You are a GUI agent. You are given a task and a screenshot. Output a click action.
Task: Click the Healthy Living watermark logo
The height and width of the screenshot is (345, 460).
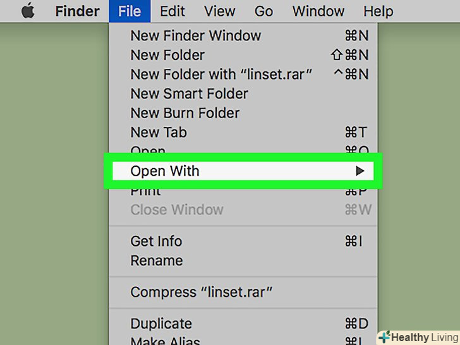(x=418, y=337)
